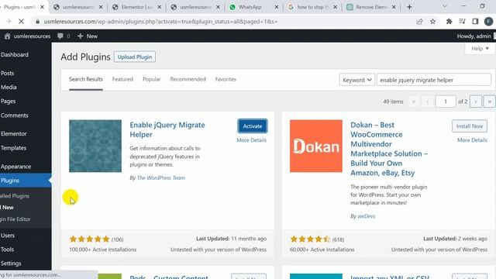Open Pages in the sidebar

(8, 102)
